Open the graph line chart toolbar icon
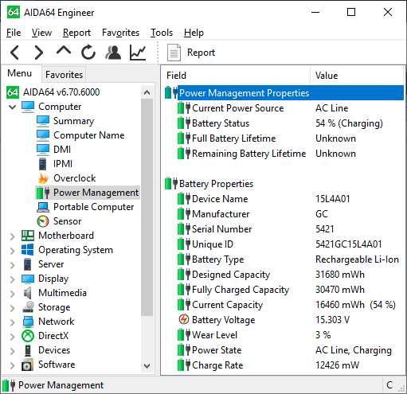Viewport: 407px width, 394px height. point(138,53)
